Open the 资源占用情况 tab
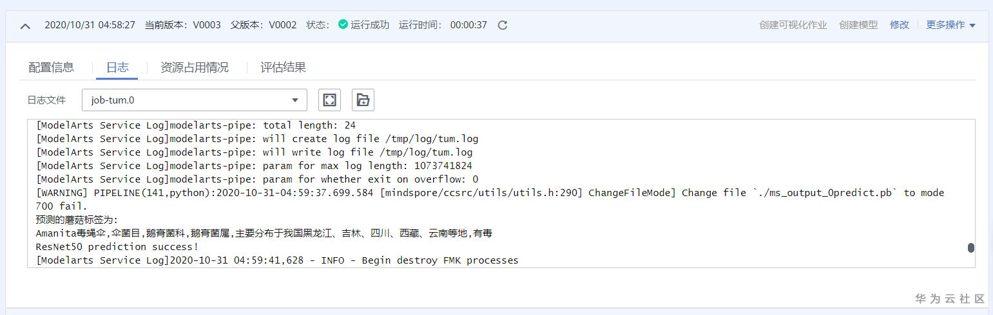993x315 pixels. [194, 67]
